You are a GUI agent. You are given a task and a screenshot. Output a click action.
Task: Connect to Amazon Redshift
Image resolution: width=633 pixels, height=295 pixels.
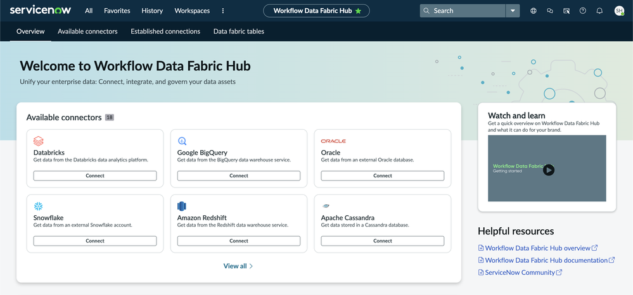(x=239, y=241)
